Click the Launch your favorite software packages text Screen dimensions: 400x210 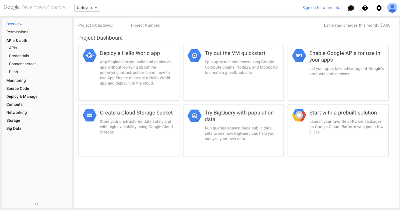click(346, 127)
